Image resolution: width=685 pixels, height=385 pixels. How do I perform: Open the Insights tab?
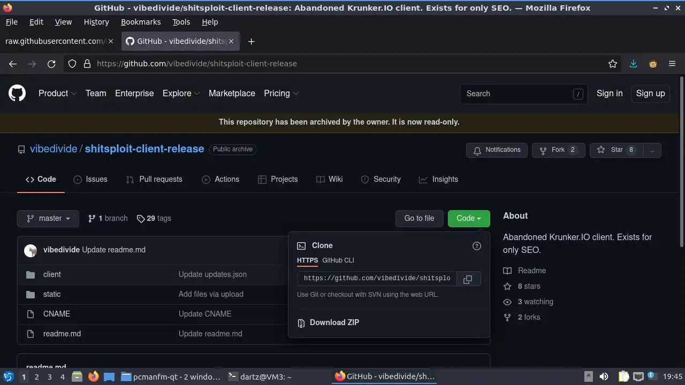[x=439, y=180]
